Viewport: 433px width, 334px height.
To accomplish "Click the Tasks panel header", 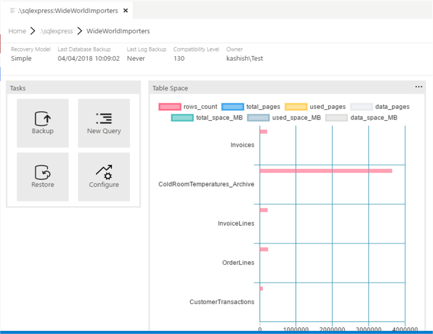I will point(73,88).
